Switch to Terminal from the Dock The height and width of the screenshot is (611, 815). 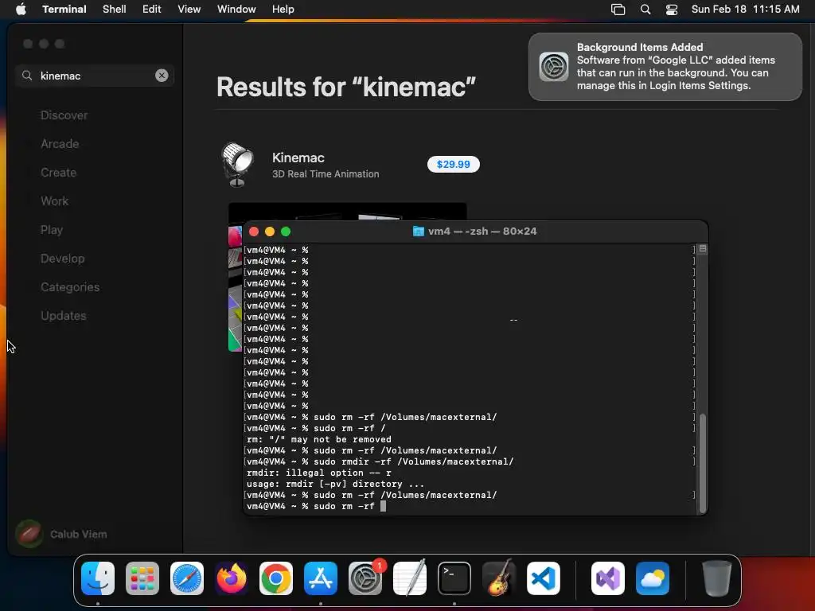[454, 578]
